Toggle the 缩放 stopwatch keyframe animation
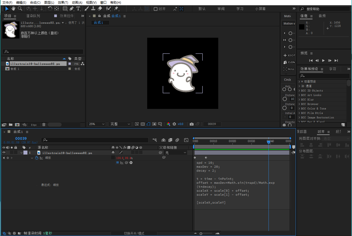 pyautogui.click(x=37, y=158)
